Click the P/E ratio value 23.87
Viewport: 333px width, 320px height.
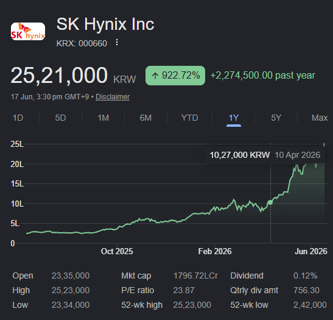(184, 290)
